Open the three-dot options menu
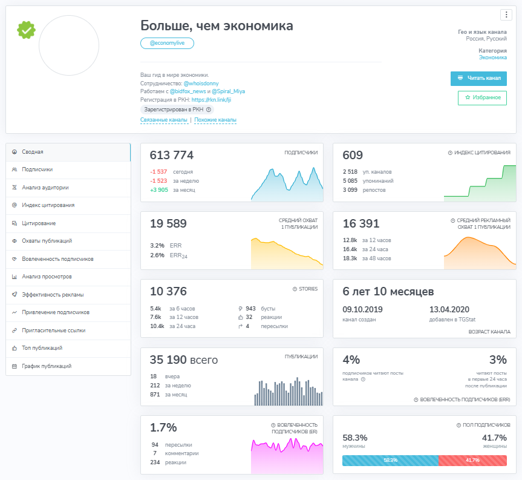The image size is (522, 480). click(506, 15)
